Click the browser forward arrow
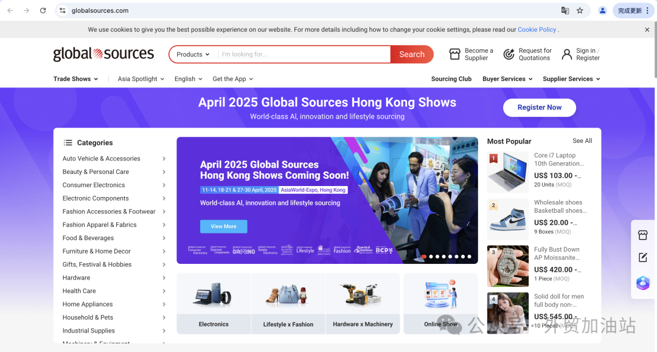Viewport: 657px width, 352px height. [26, 10]
